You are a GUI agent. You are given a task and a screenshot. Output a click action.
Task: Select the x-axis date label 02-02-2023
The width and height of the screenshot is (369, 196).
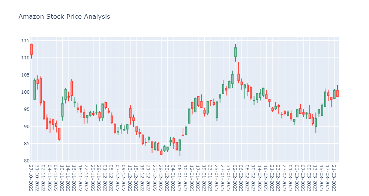235,178
